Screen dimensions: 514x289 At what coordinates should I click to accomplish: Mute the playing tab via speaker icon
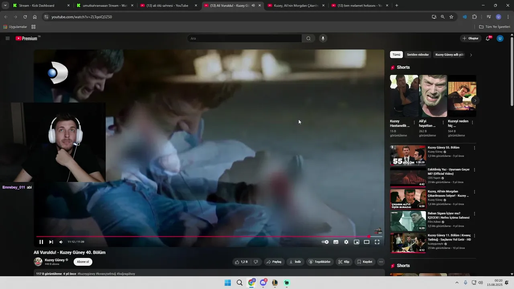point(253,6)
